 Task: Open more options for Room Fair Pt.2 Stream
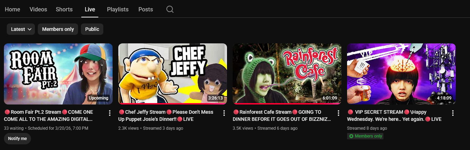(110, 113)
